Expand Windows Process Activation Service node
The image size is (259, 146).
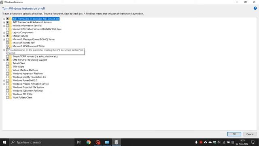(4, 84)
